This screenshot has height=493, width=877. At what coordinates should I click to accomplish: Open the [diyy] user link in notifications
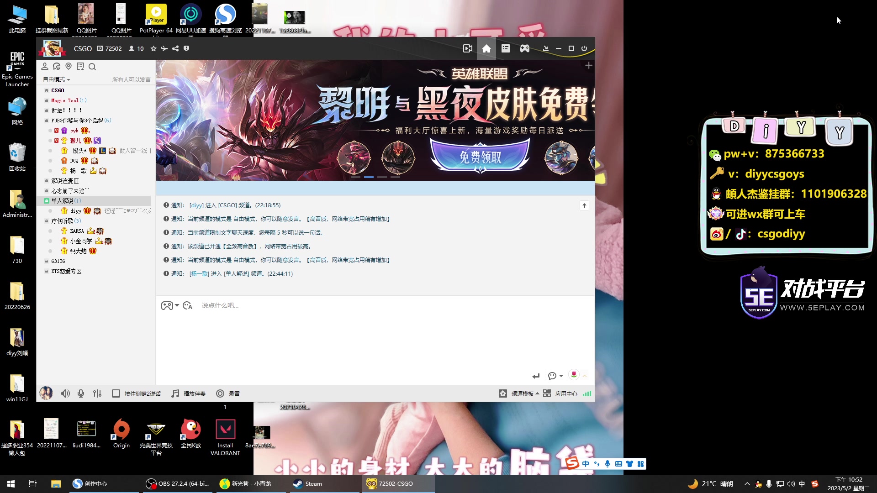coord(196,205)
